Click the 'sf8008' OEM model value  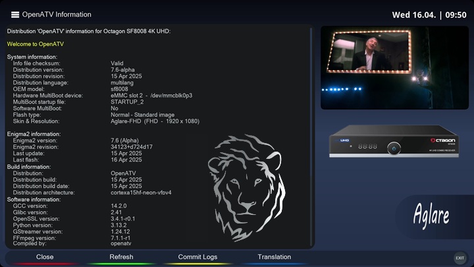(119, 89)
